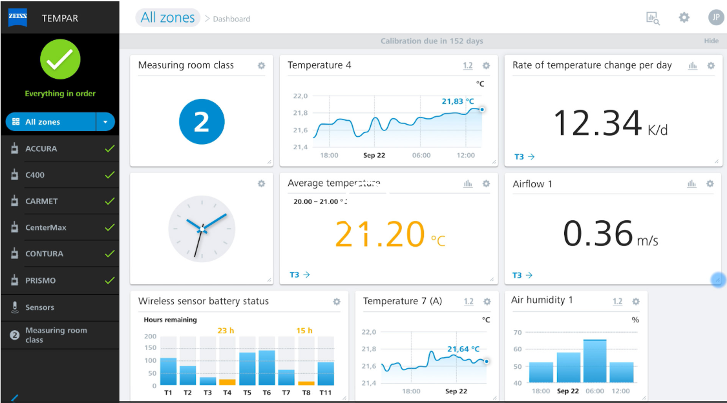Screen dimensions: 727x403
Task: Open settings gear on Airflow 1 card
Action: pos(710,184)
